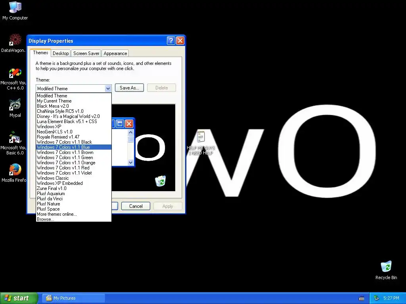Select Royale Remixed v1.47 theme
Screen dimensions: 406x304
[73, 137]
